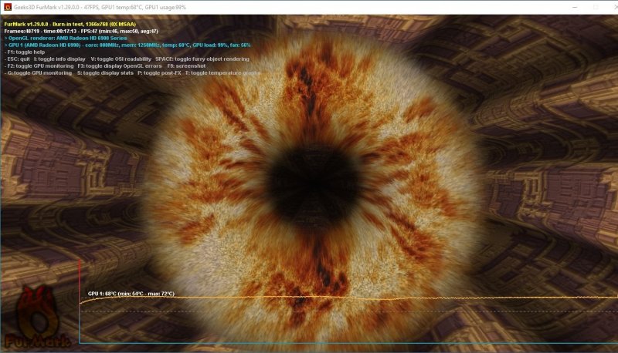Maximize the FurMark window

click(595, 6)
